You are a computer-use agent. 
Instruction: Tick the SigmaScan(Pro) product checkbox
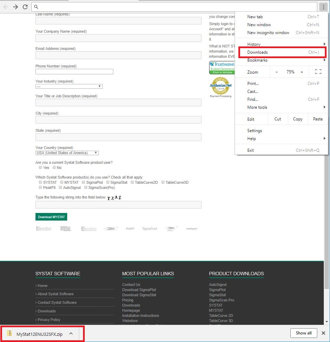point(86,188)
